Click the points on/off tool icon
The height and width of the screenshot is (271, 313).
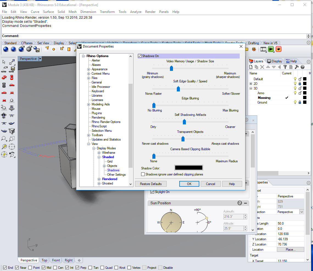12,62
